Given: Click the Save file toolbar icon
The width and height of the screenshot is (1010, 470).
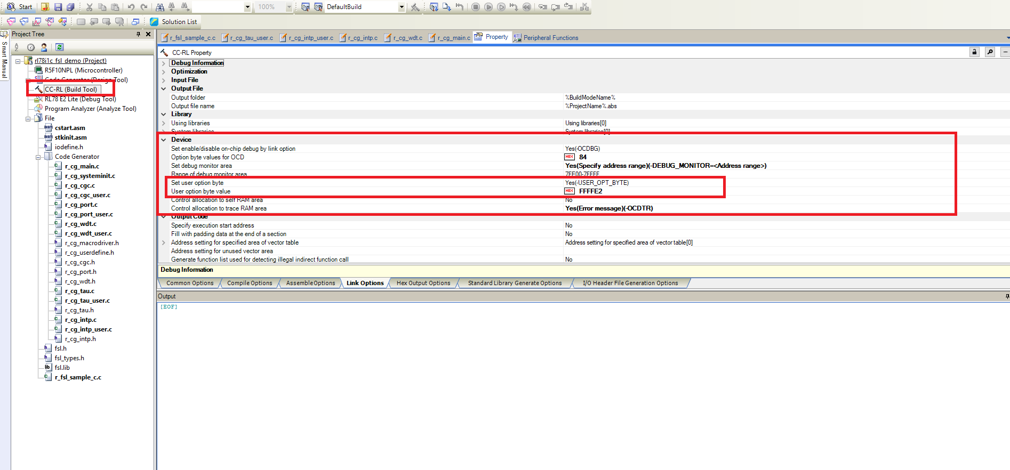Looking at the screenshot, I should coord(58,7).
